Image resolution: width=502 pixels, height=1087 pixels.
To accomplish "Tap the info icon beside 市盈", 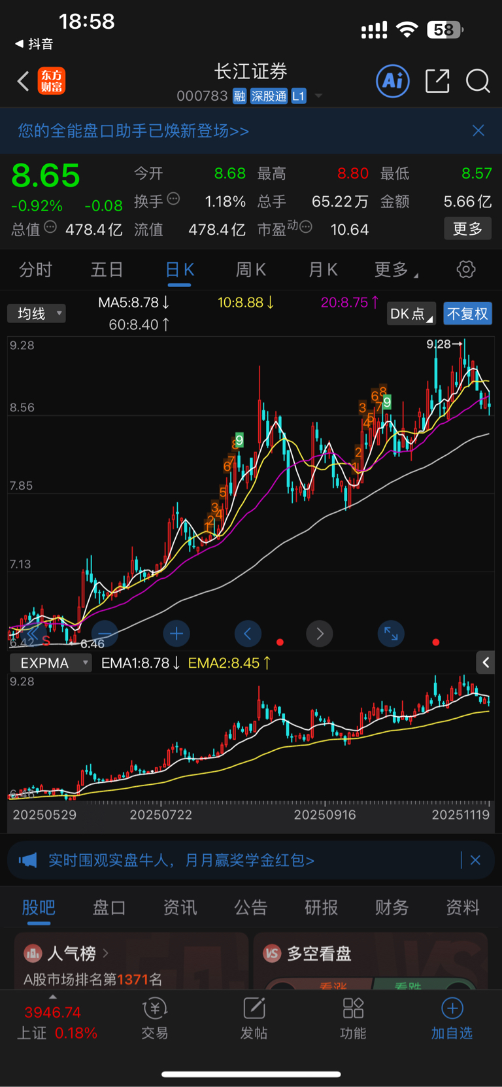I will point(306,228).
